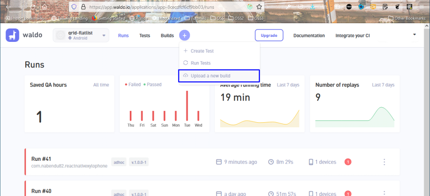
Task: Switch to the Tests tab
Action: 144,36
